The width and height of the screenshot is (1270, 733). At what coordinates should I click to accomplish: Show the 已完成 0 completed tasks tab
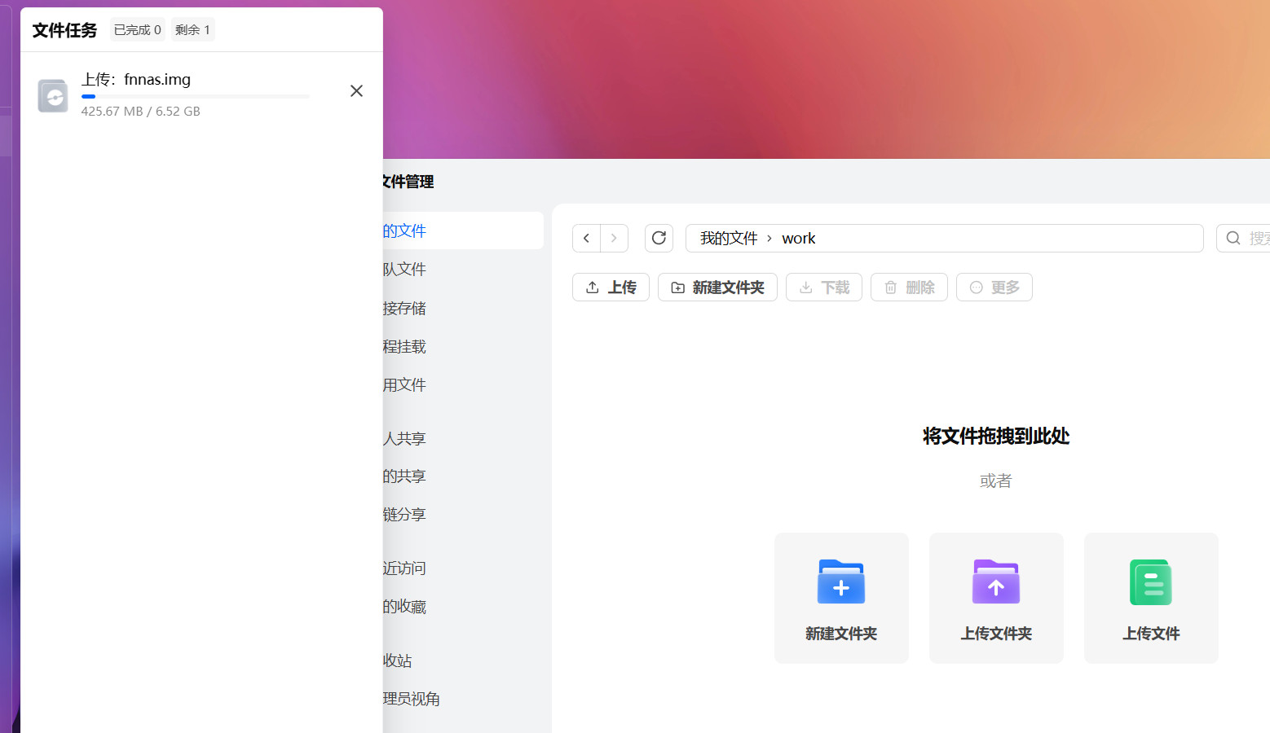[x=137, y=30]
